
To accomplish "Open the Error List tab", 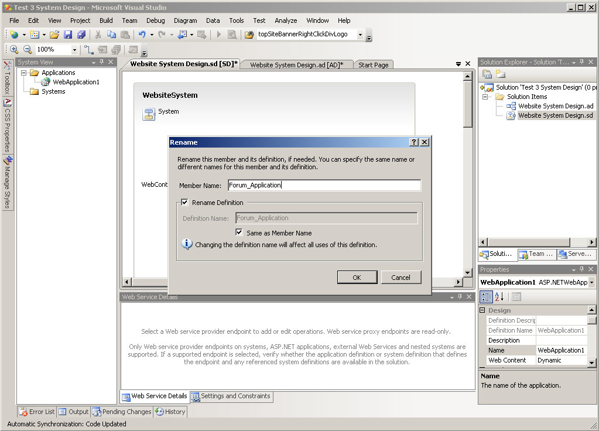I will tap(37, 412).
